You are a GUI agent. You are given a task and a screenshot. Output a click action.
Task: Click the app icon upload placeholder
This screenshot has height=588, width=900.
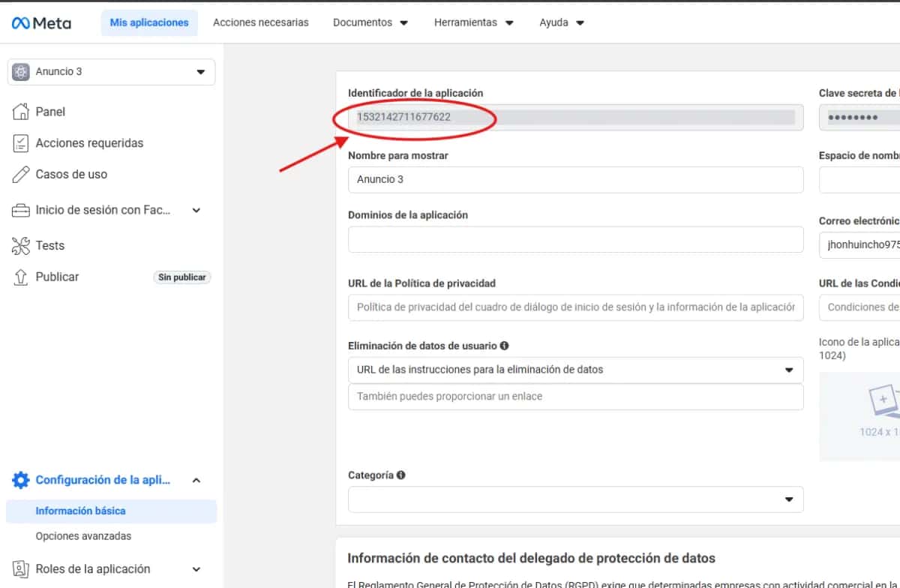[x=859, y=416]
